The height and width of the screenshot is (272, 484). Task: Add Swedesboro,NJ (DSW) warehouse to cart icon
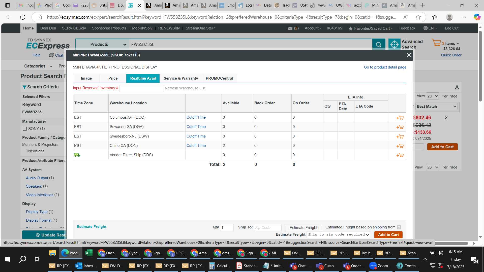pyautogui.click(x=400, y=137)
